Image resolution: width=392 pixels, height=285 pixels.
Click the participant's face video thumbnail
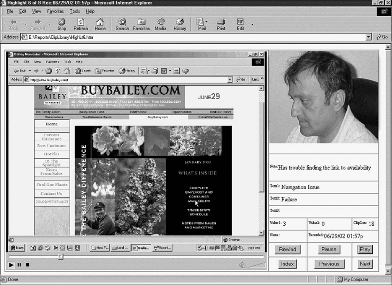pos(324,97)
